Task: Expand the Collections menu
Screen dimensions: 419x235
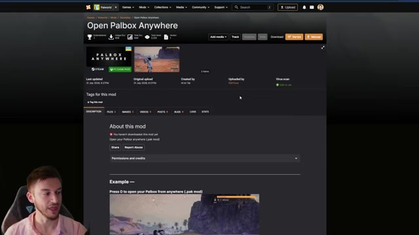Action: tap(162, 7)
